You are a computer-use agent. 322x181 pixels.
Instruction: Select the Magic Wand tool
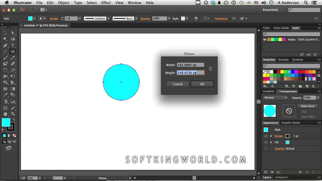click(x=5, y=39)
